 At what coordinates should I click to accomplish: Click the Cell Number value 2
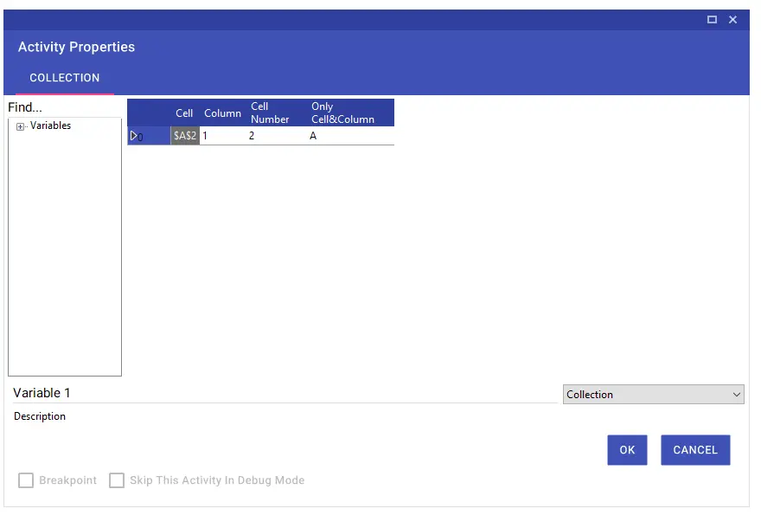[277, 136]
